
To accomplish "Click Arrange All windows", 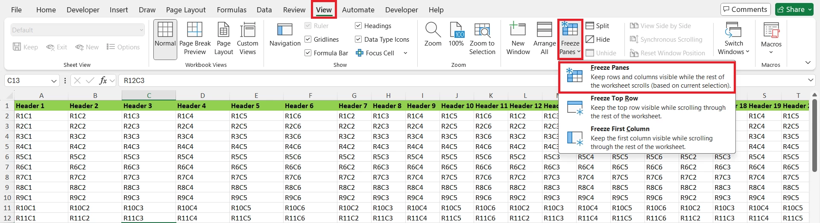I will [545, 39].
